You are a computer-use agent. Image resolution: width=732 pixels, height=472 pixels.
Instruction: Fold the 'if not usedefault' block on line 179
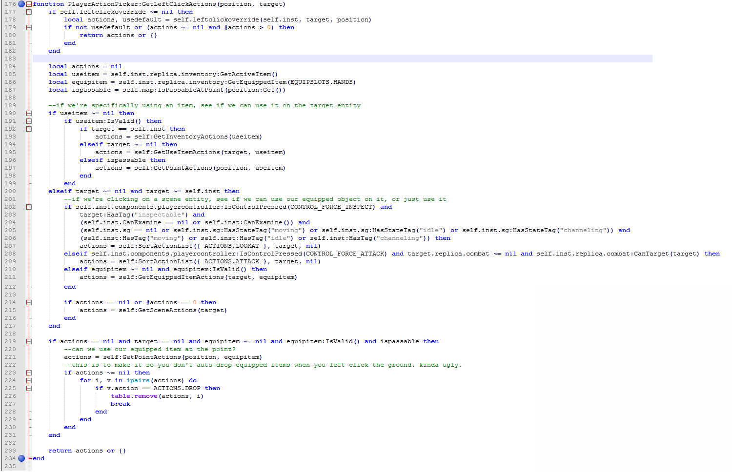tap(29, 27)
